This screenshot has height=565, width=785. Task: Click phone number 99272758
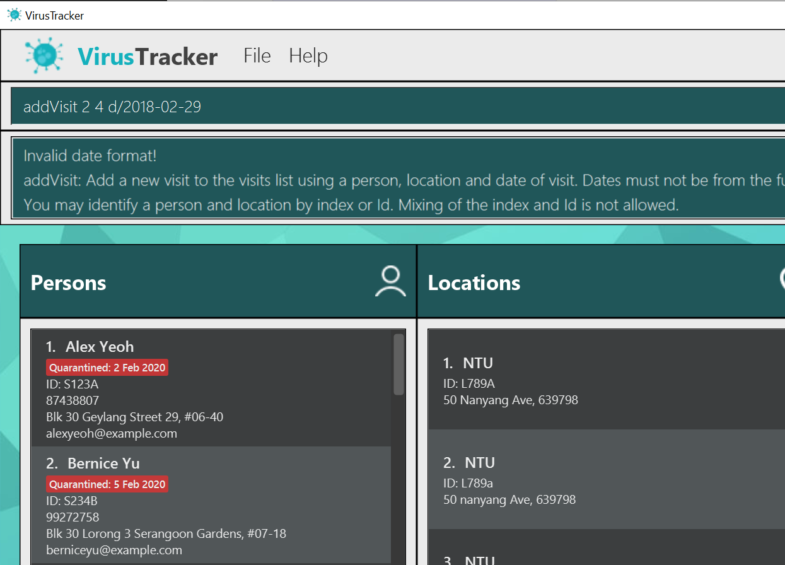click(x=73, y=517)
